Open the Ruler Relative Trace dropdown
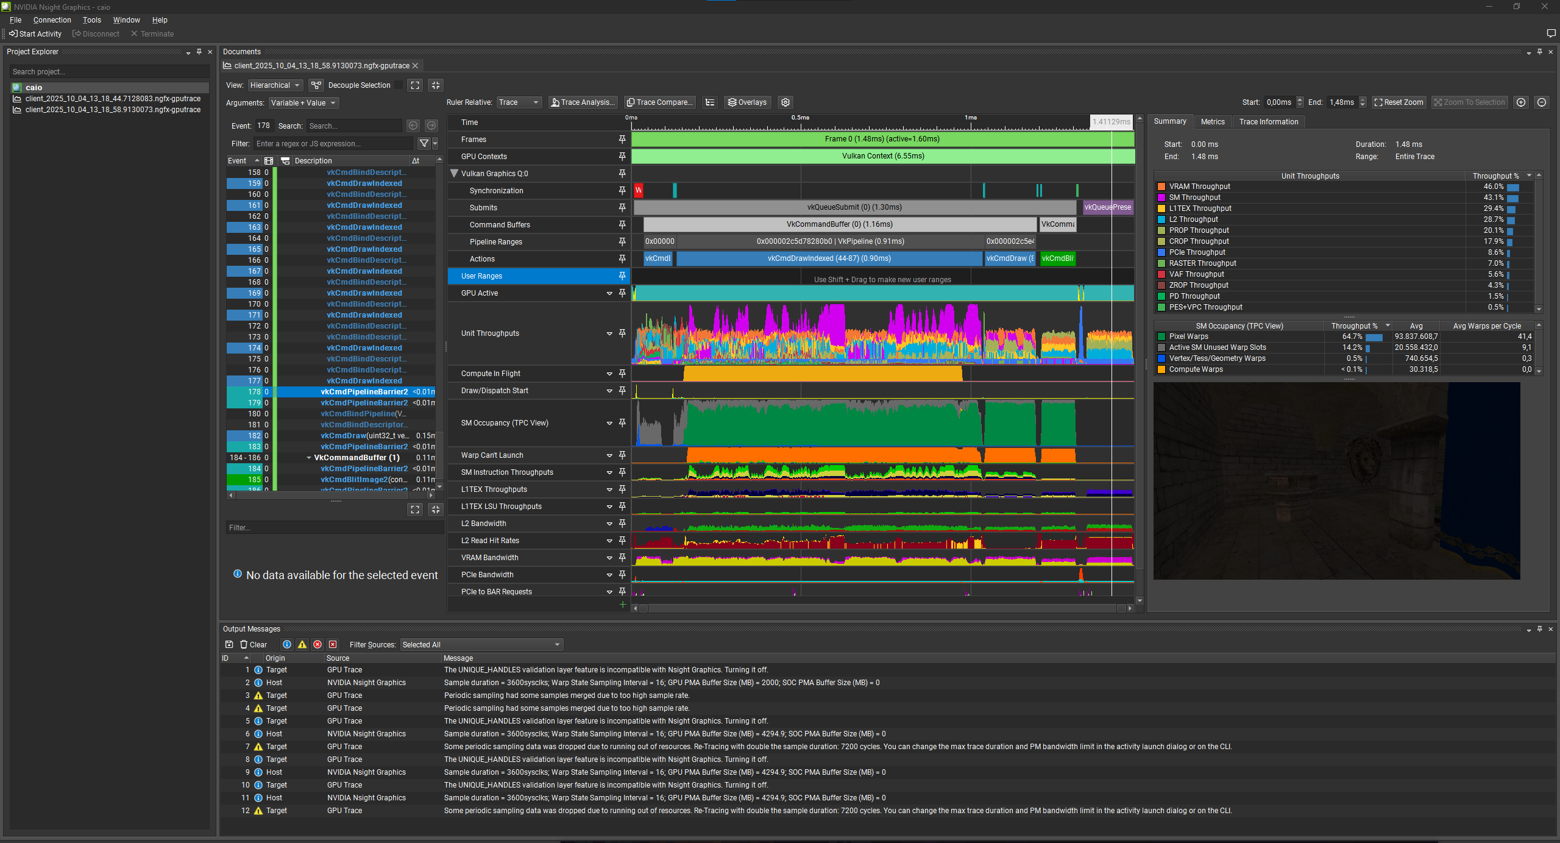The width and height of the screenshot is (1560, 843). point(519,102)
